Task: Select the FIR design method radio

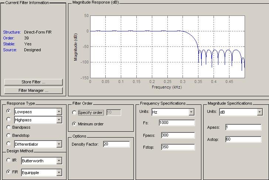Action: click(x=9, y=172)
